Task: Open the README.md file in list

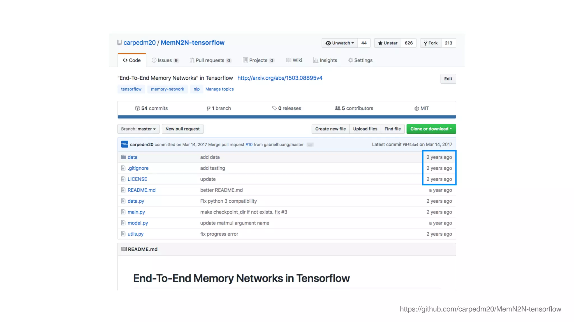Action: click(x=142, y=190)
